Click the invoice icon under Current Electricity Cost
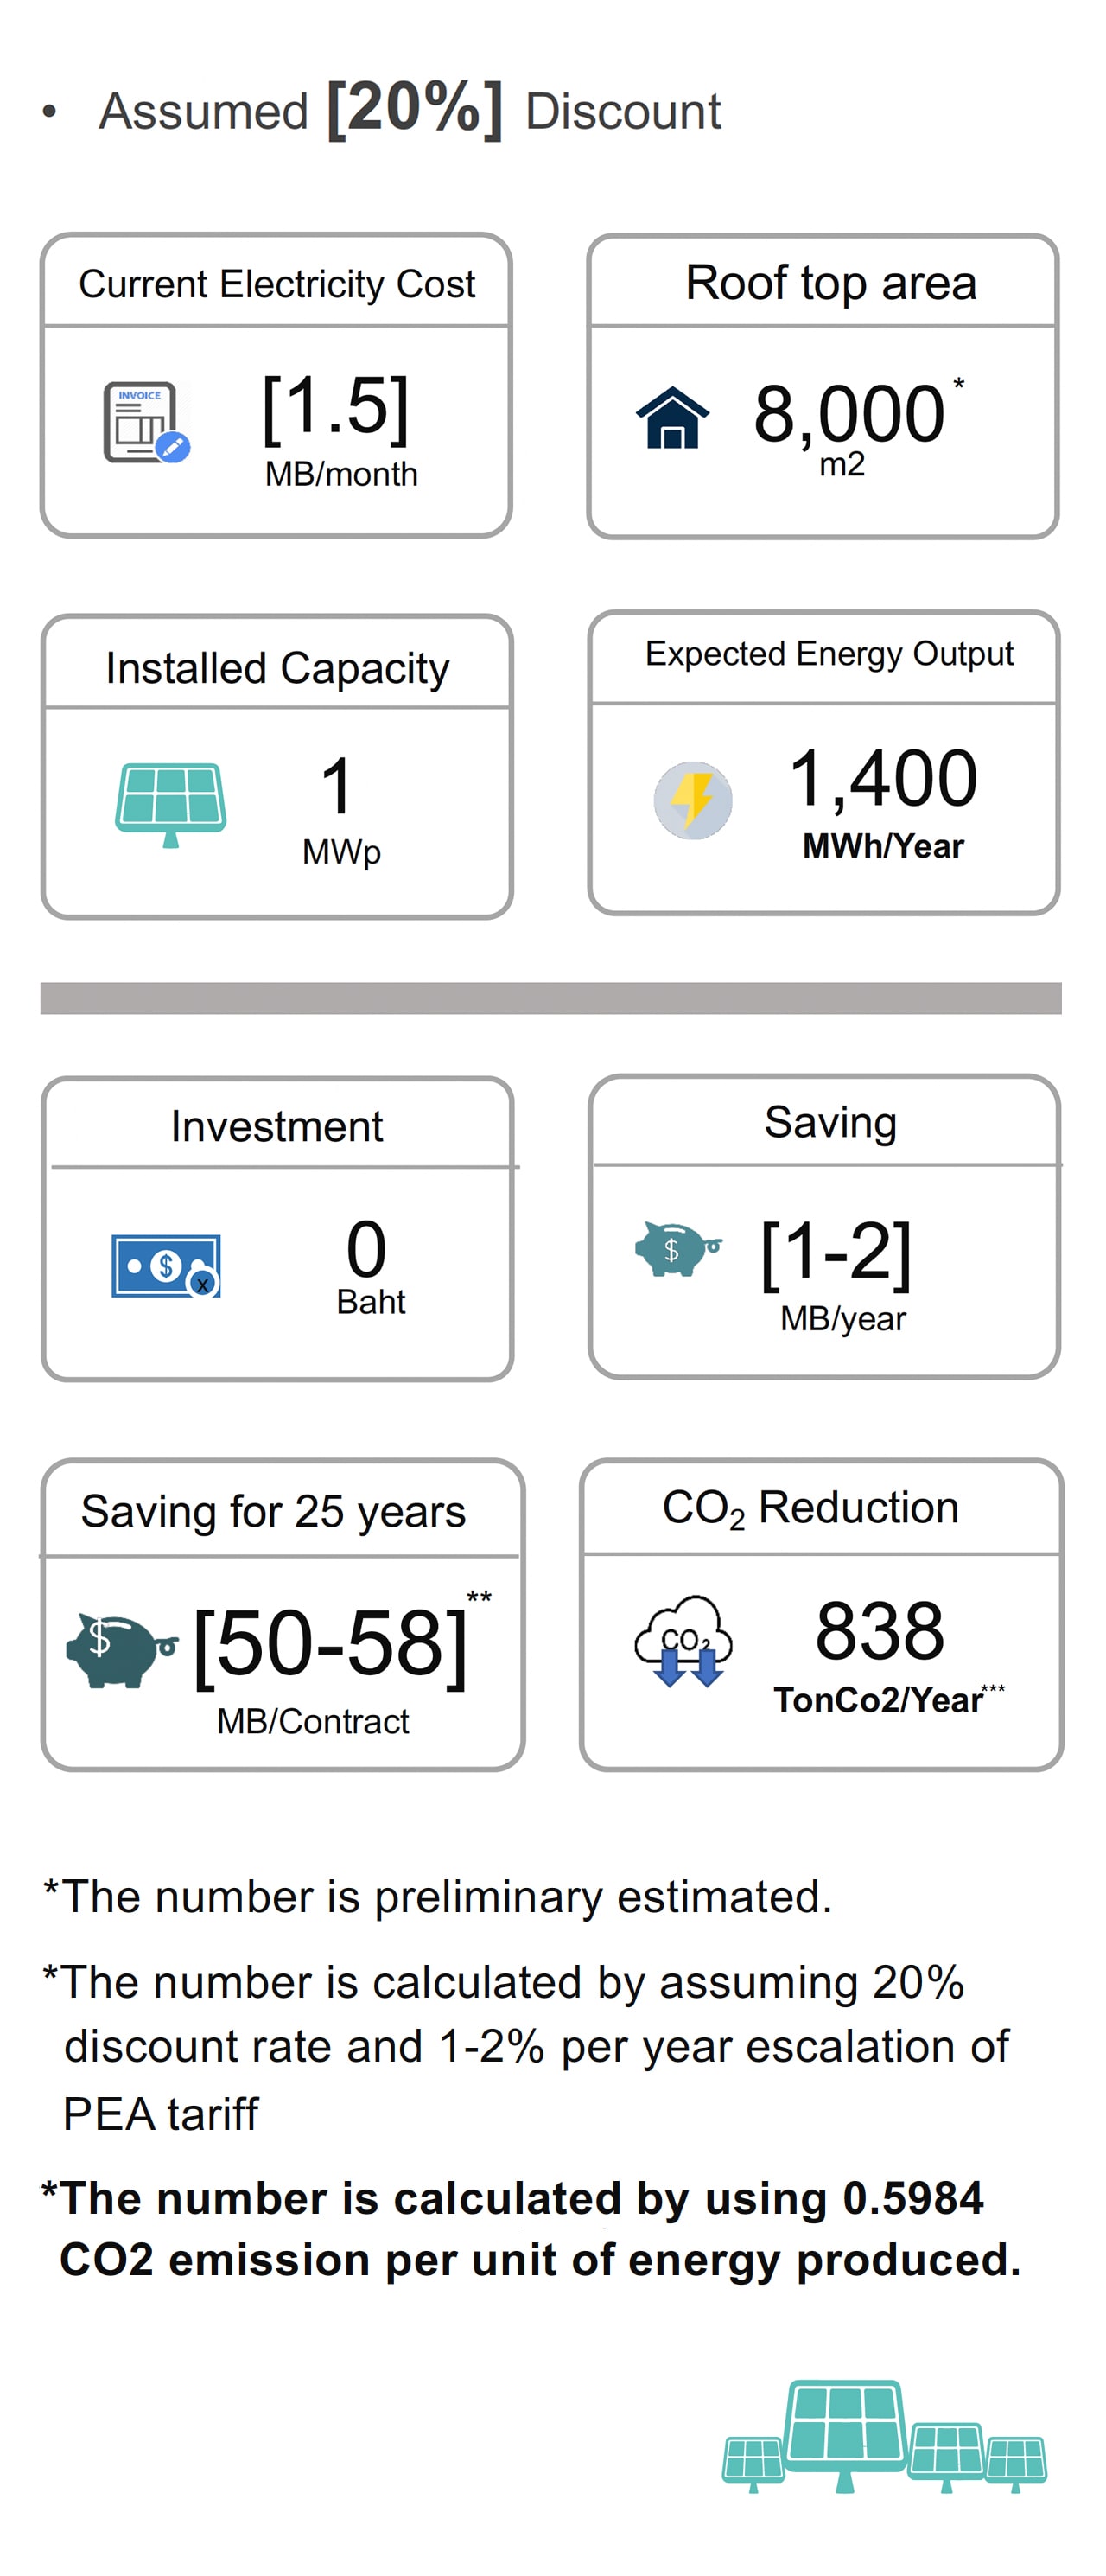Screen dimensions: 1106x2576 click(x=146, y=422)
